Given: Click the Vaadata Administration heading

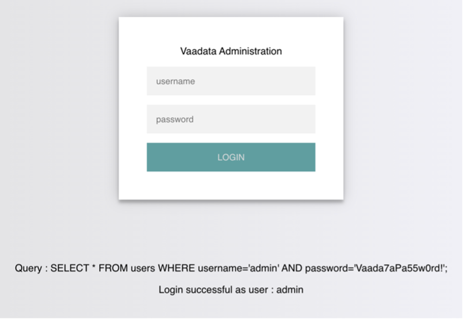Looking at the screenshot, I should pyautogui.click(x=231, y=51).
